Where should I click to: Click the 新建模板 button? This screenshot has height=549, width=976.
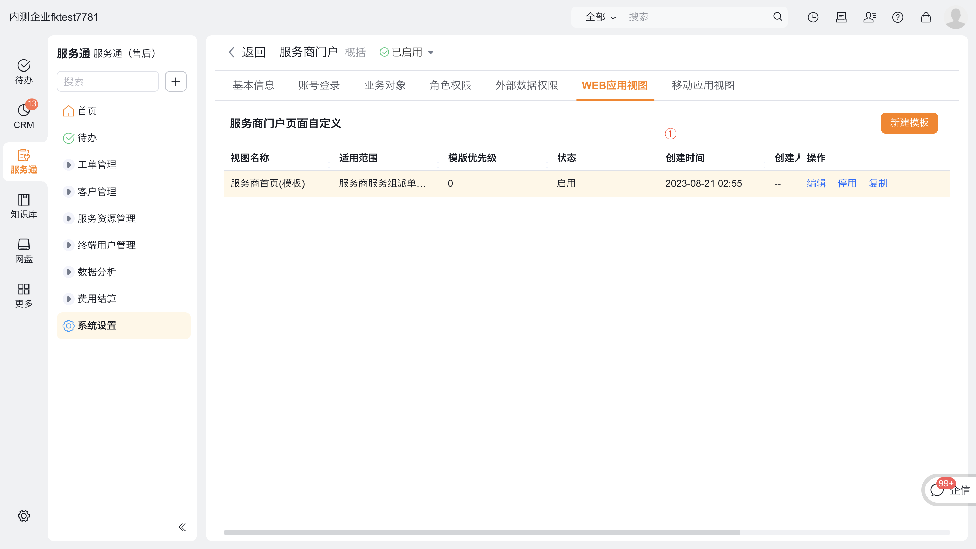[909, 123]
